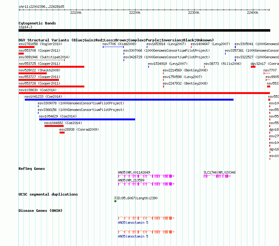The width and height of the screenshot is (279, 246).
Task: Select the ANO5 NM_213599 gene model glyph
Action: (146, 184)
